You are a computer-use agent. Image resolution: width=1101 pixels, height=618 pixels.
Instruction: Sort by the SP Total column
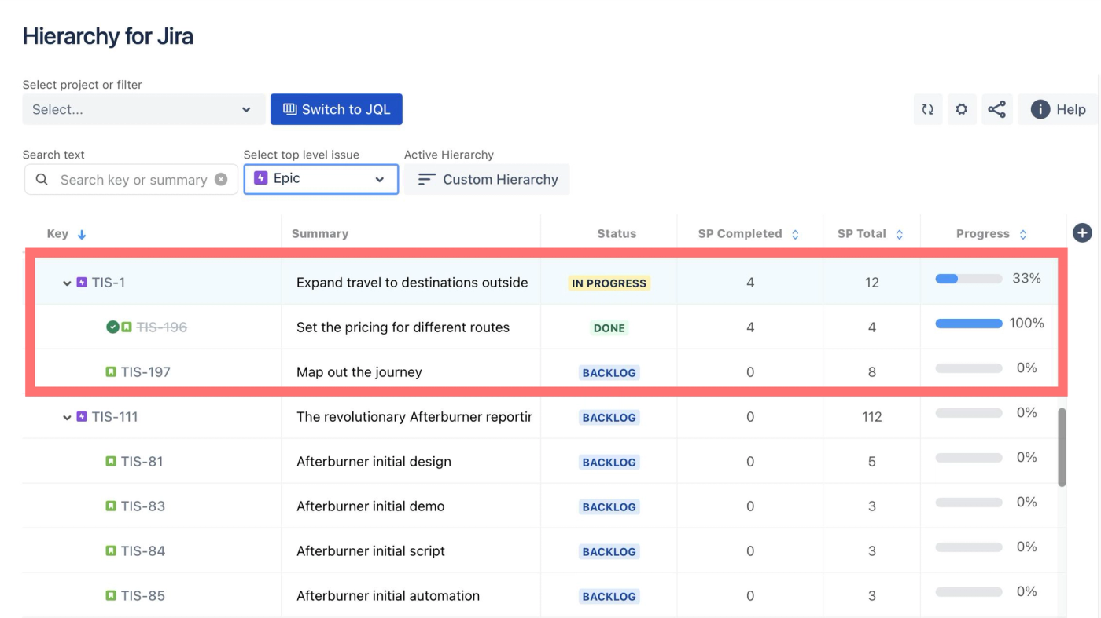pos(871,234)
